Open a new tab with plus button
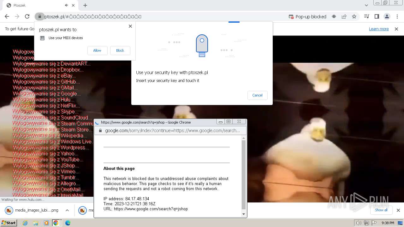The width and height of the screenshot is (404, 227). [x=85, y=5]
